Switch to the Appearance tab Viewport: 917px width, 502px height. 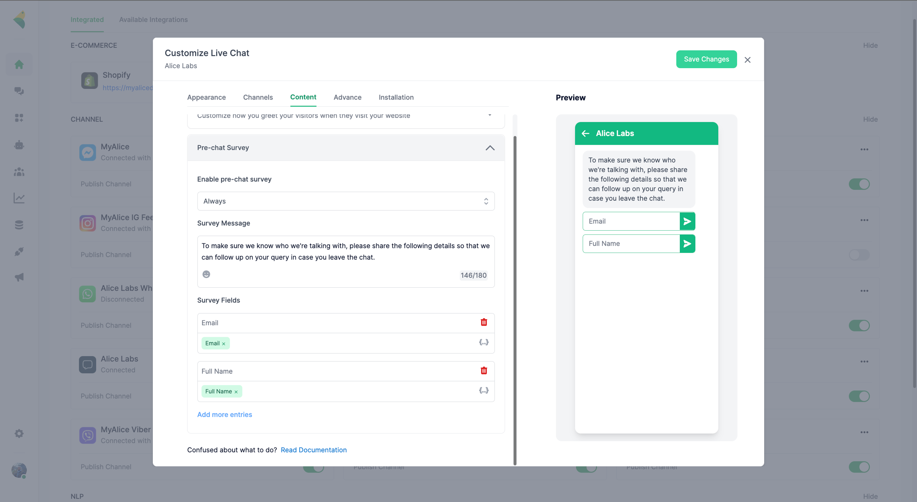pos(206,97)
